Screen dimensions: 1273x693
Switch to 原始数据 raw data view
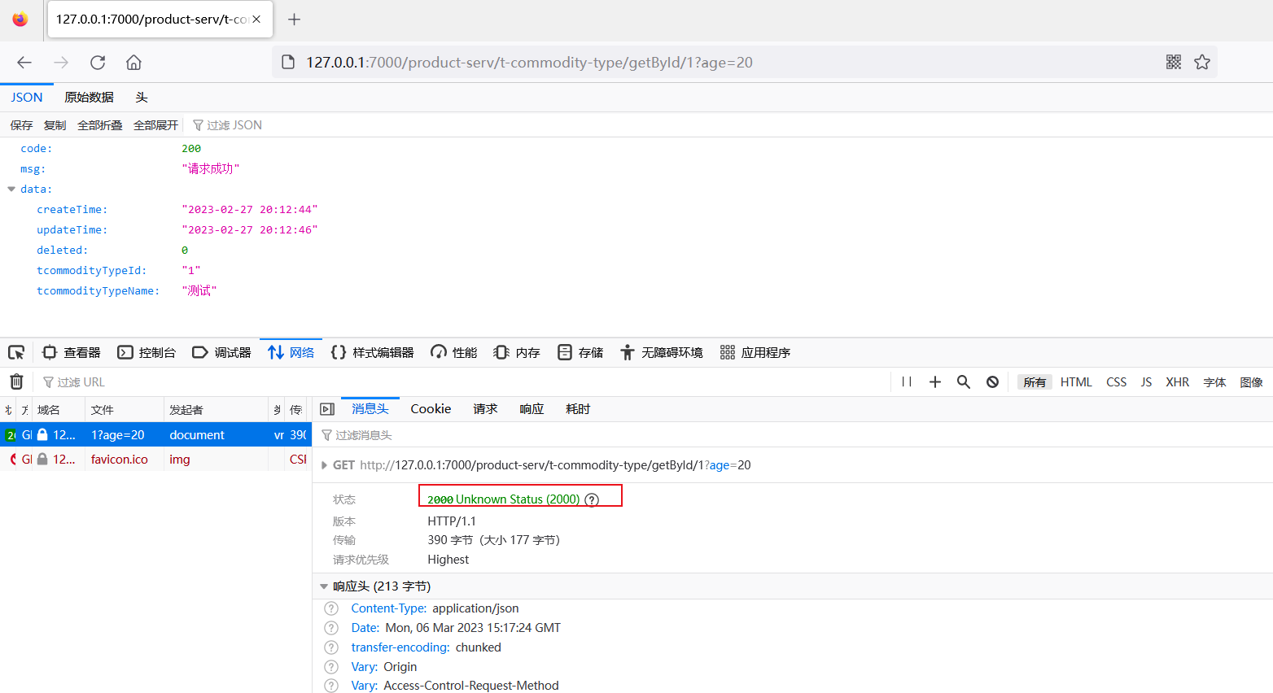point(90,98)
